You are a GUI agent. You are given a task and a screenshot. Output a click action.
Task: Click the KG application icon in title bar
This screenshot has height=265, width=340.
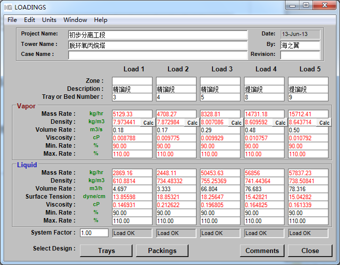(x=8, y=7)
